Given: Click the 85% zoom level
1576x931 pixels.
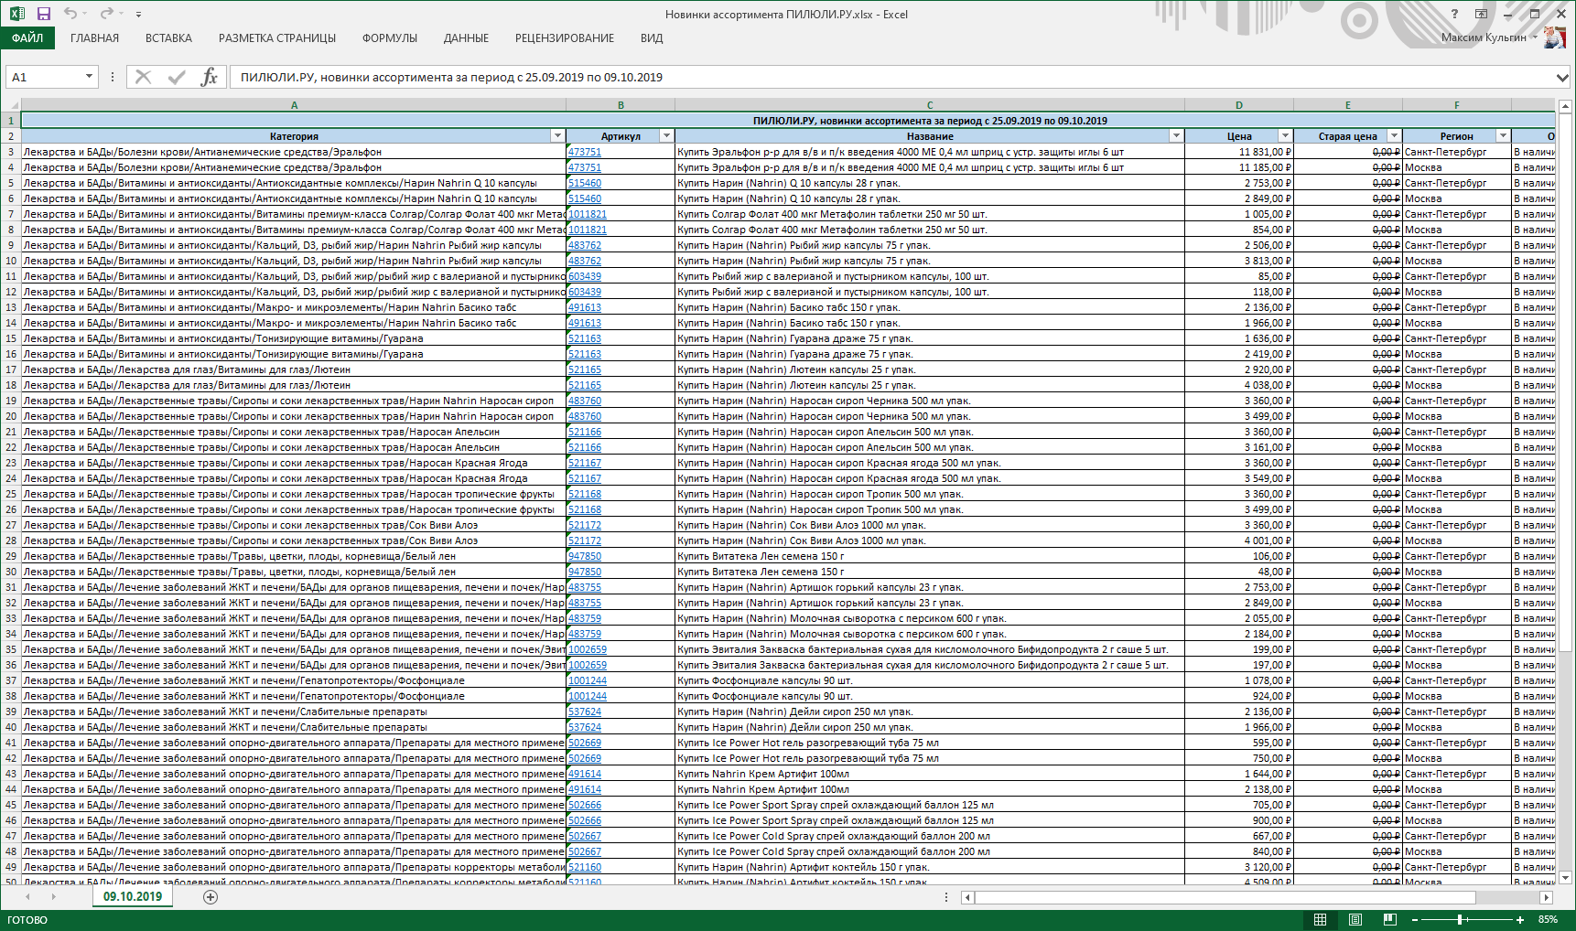Looking at the screenshot, I should [x=1548, y=919].
